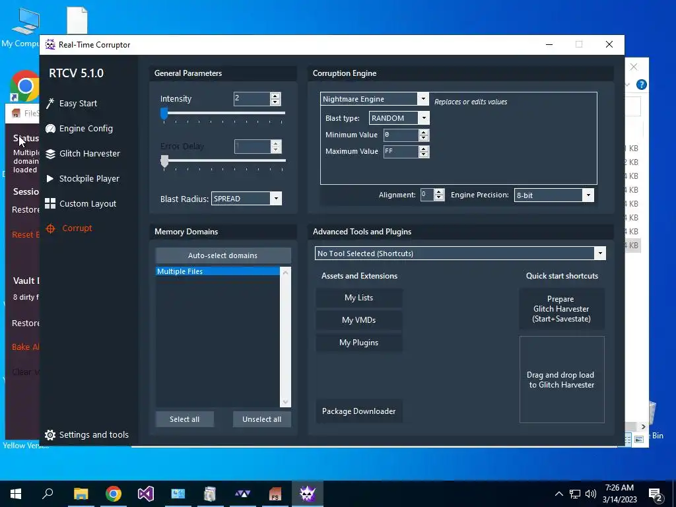
Task: Click the Stockpile Player play icon
Action: 50,178
